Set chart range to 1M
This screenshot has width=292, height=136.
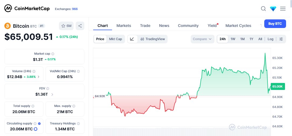pyautogui.click(x=242, y=39)
